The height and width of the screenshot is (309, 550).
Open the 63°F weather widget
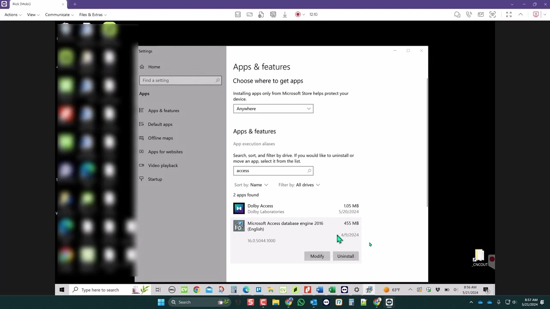392,290
